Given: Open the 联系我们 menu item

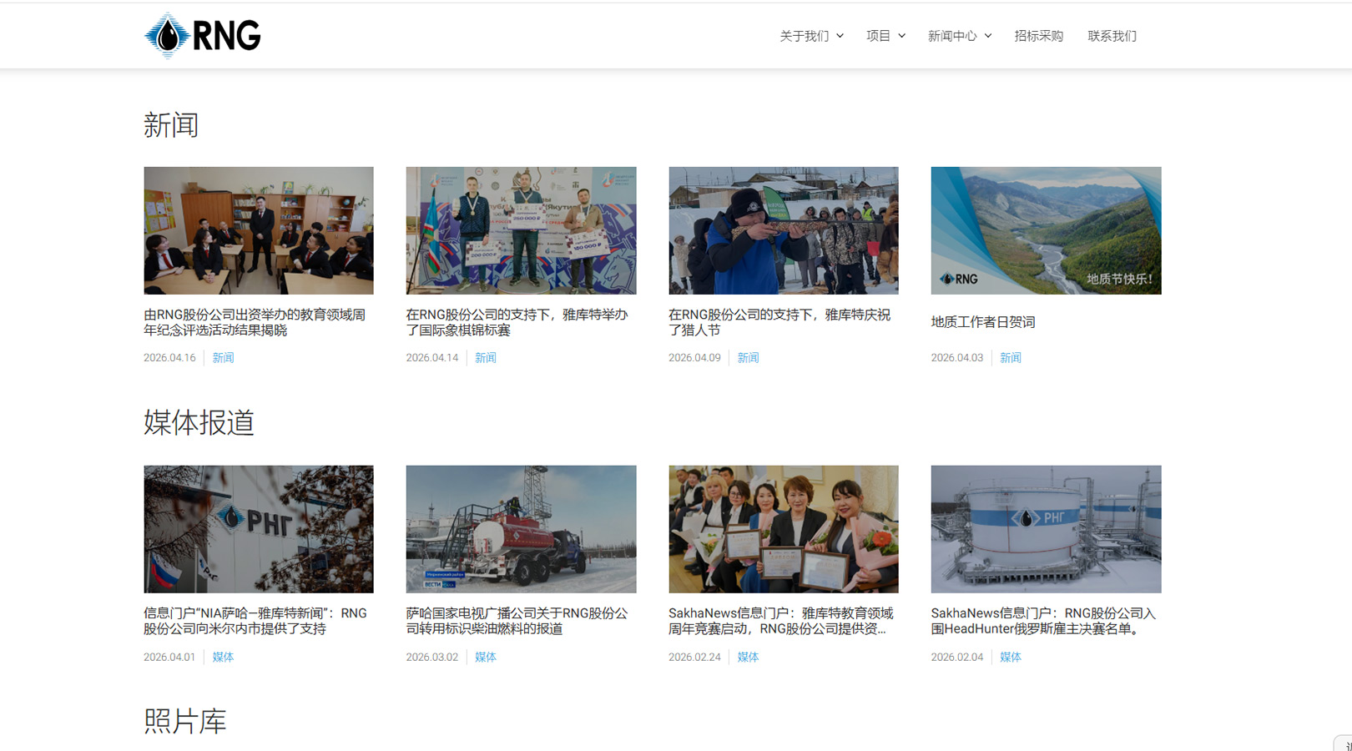Looking at the screenshot, I should pos(1112,36).
